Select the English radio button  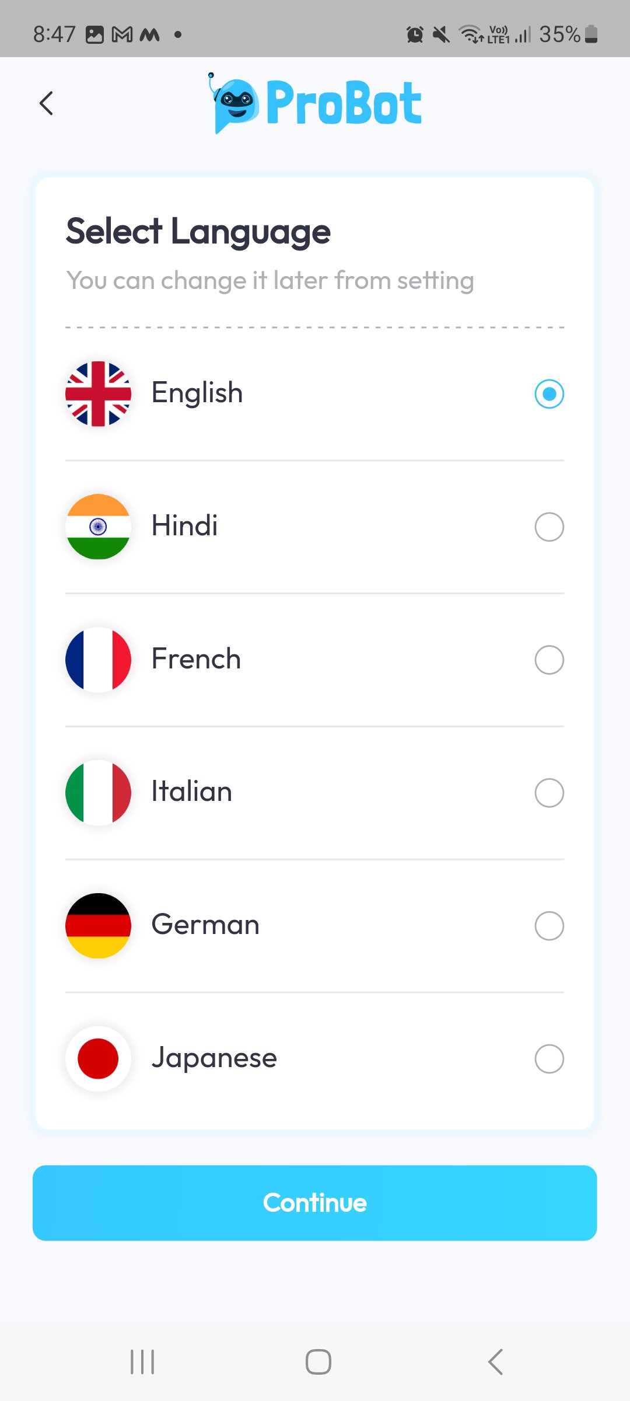pyautogui.click(x=549, y=393)
